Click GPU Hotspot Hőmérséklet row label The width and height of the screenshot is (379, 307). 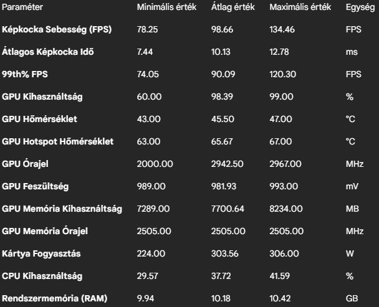(x=57, y=141)
